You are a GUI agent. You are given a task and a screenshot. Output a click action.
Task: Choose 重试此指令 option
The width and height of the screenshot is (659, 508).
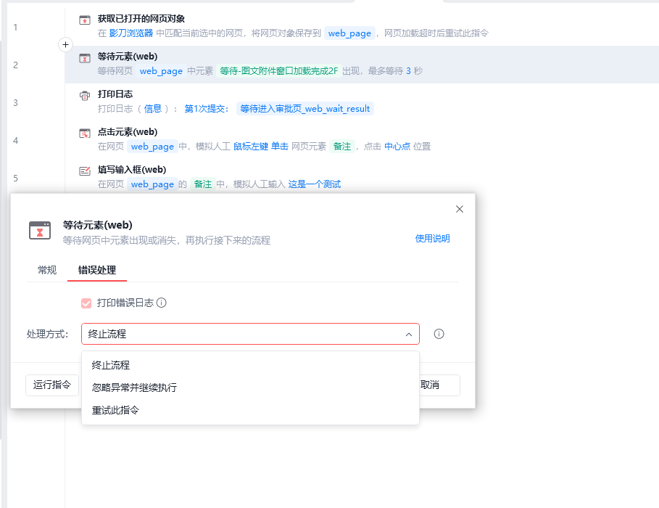click(x=251, y=410)
